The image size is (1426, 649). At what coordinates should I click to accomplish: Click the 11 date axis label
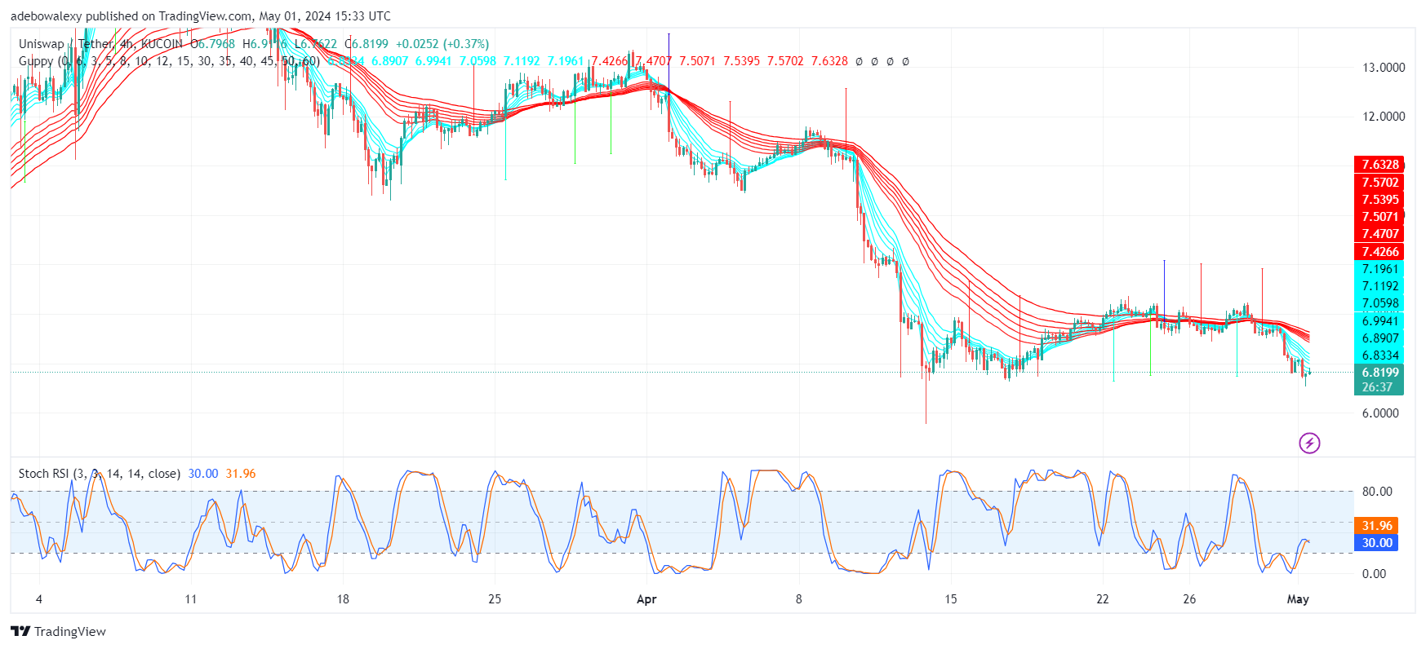191,599
